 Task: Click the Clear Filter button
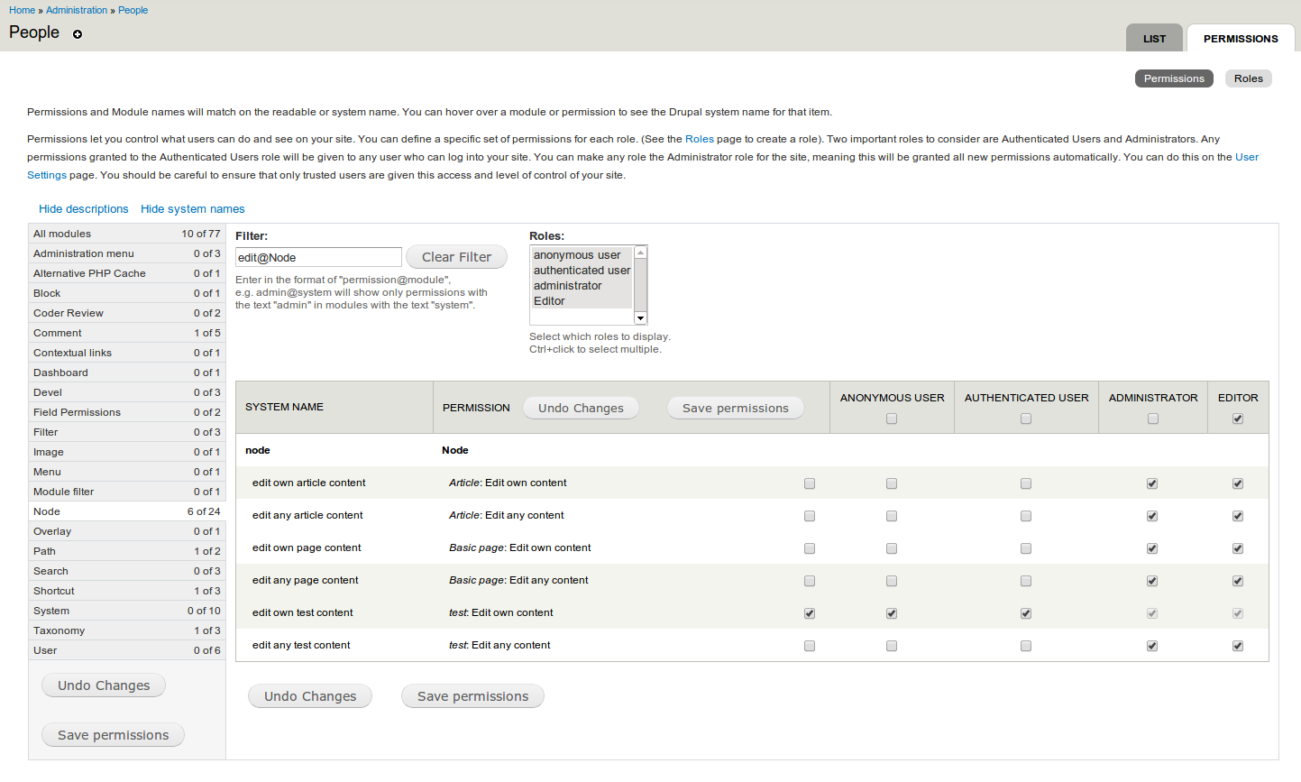pyautogui.click(x=456, y=257)
